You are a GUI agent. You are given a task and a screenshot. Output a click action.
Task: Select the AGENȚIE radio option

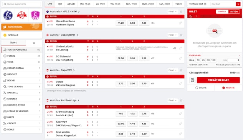click(228, 88)
